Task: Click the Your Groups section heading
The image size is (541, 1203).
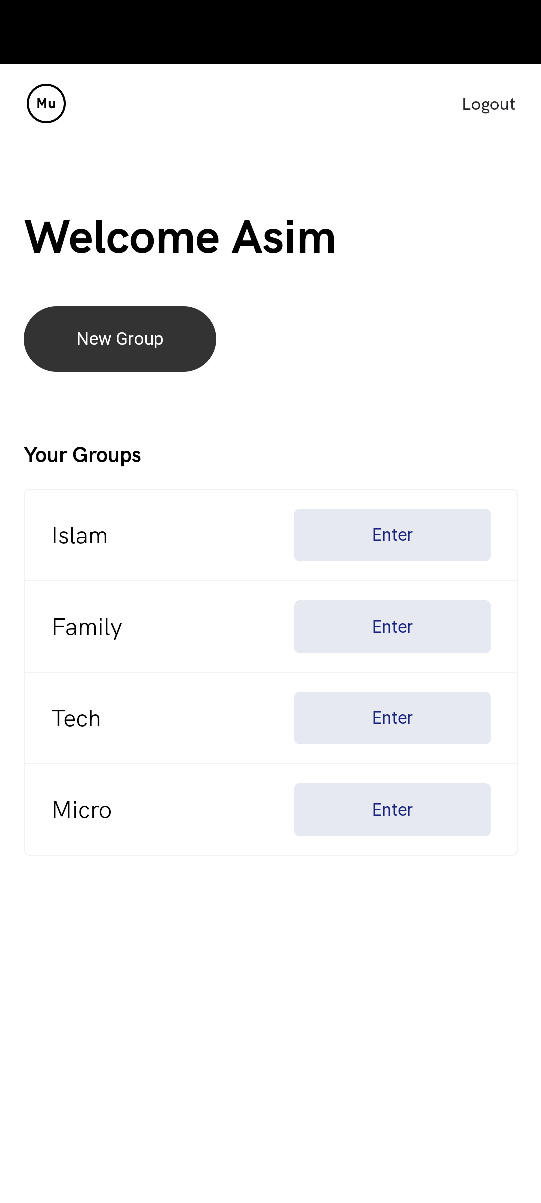Action: click(82, 455)
